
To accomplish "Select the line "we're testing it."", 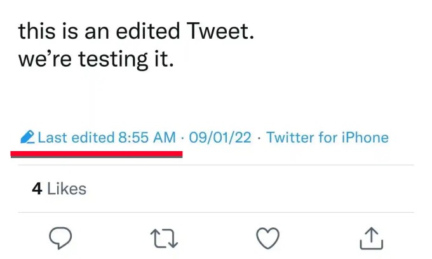I will click(95, 61).
